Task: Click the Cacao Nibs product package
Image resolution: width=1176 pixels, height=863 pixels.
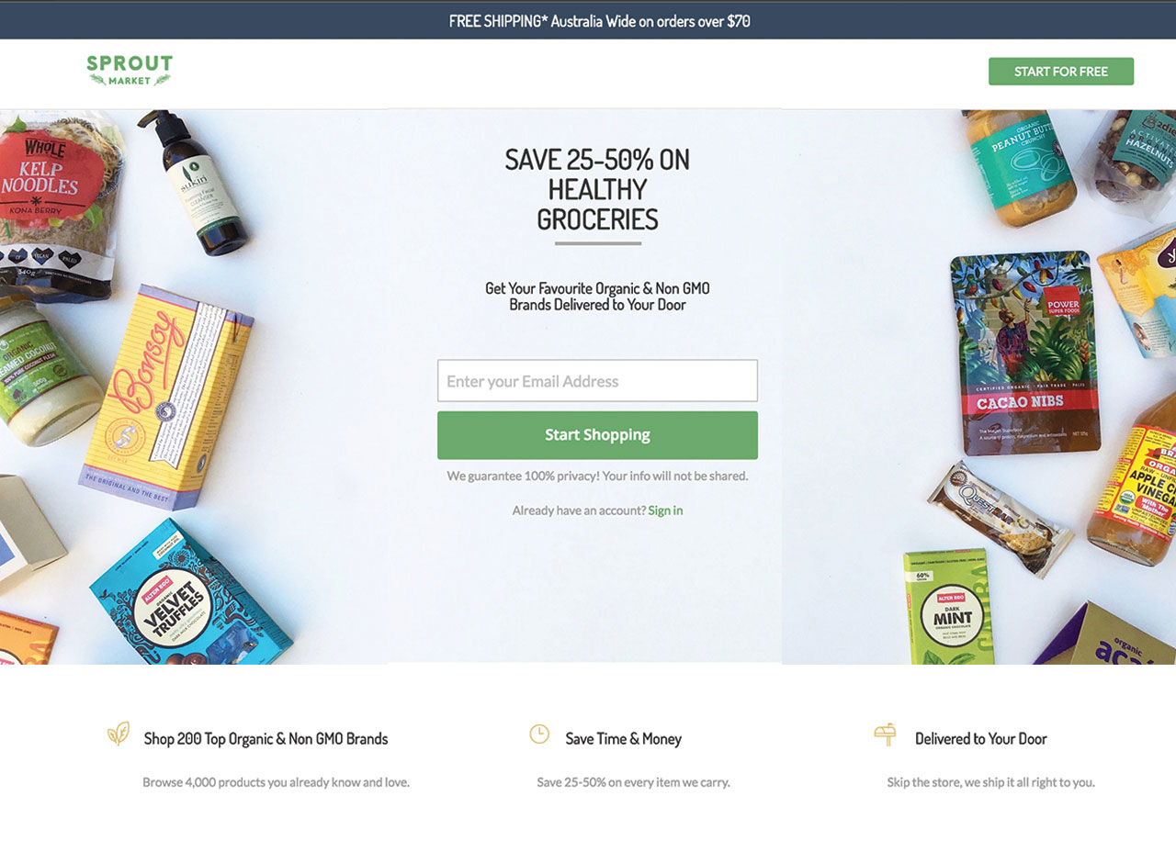Action: click(x=1025, y=353)
